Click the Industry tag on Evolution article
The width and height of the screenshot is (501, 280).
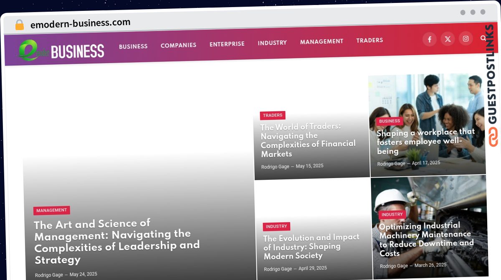[x=276, y=227]
